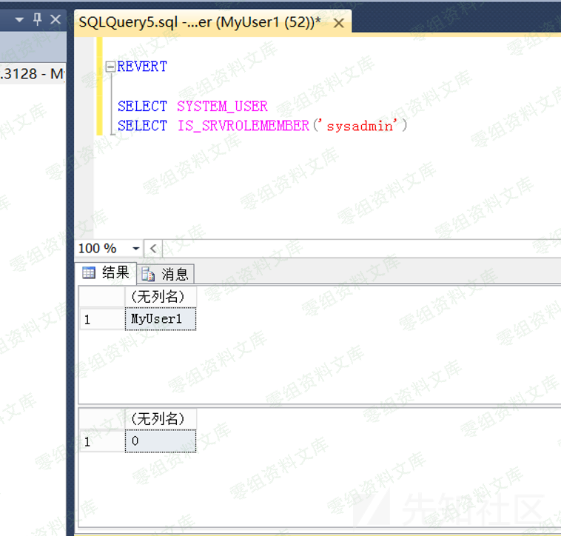Collapse the REVERT code block outline

(x=110, y=67)
